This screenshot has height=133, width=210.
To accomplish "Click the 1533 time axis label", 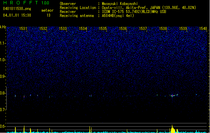I will click(63, 29).
